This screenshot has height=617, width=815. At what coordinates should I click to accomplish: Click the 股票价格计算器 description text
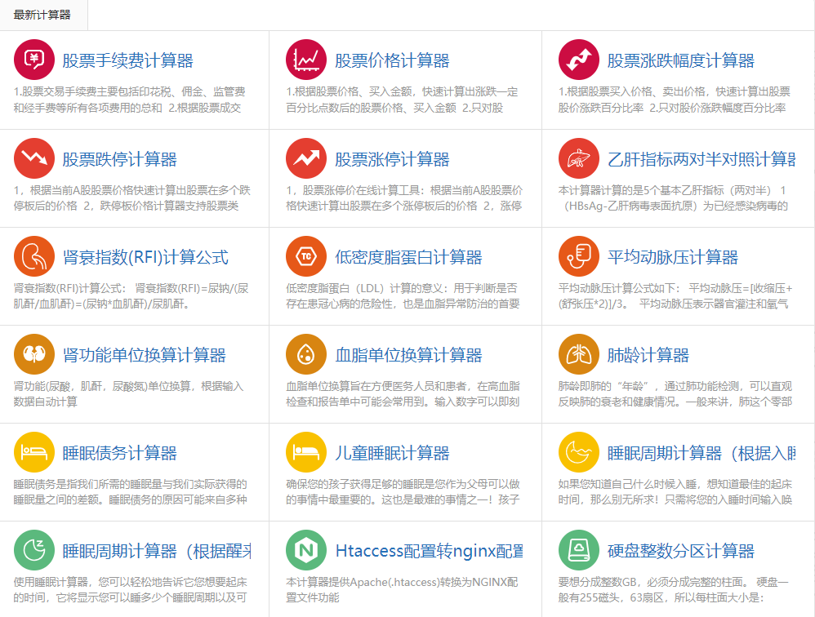[403, 100]
